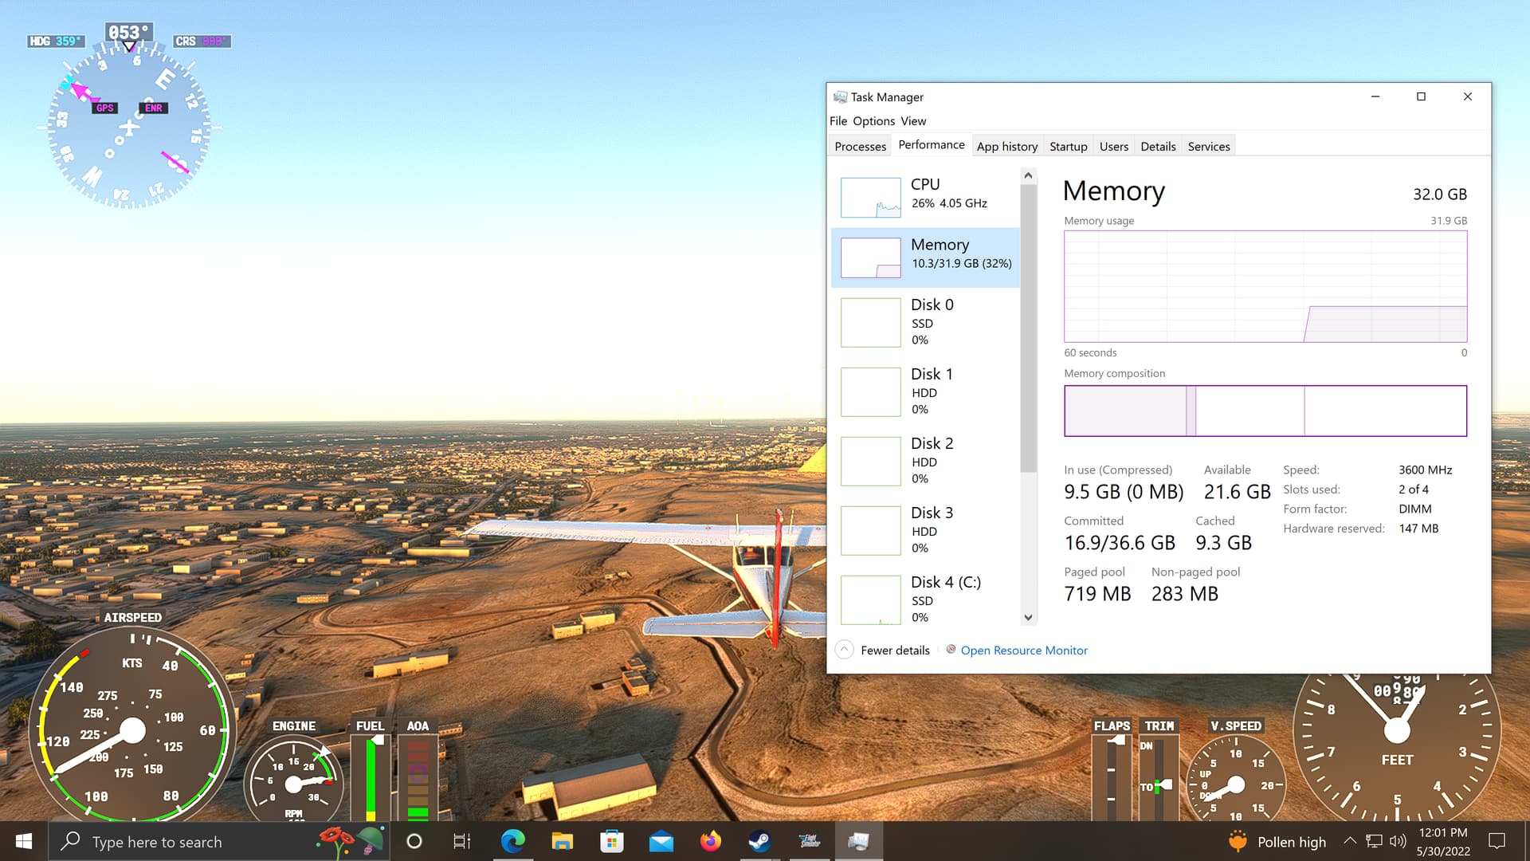This screenshot has width=1530, height=861.
Task: Click the CRS course readout
Action: point(202,41)
